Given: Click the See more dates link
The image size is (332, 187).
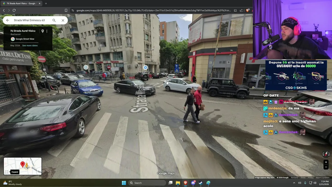Looking at the screenshot, I should pos(30,45).
